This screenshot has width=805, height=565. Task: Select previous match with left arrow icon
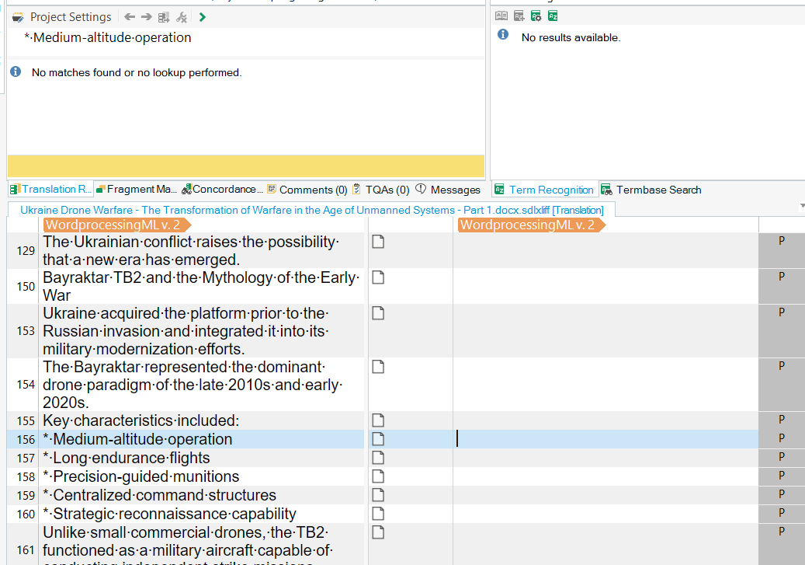pyautogui.click(x=130, y=17)
